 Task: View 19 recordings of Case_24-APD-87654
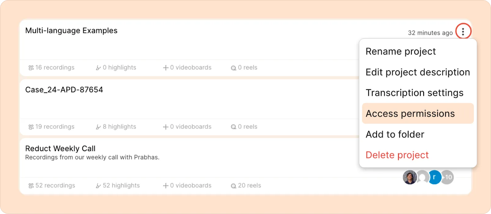coord(52,127)
